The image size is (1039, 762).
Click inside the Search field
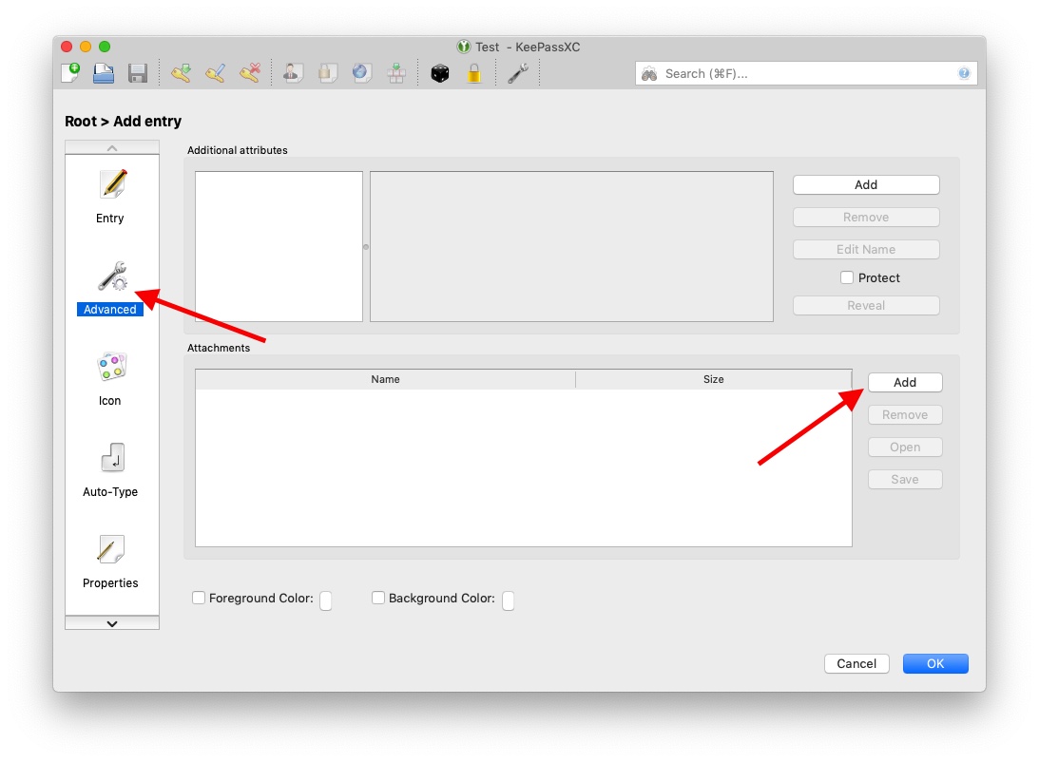(808, 72)
